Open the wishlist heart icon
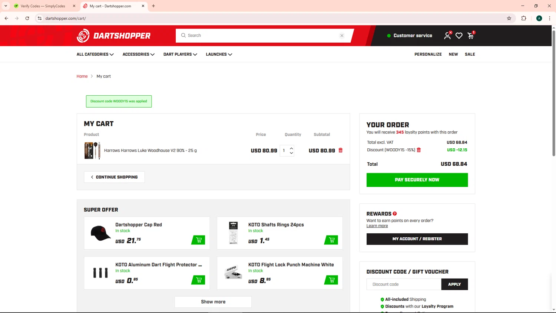The image size is (556, 313). click(459, 36)
